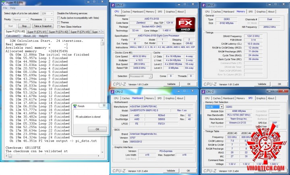Open Caches tab in SPD CPU-Z window
The height and width of the screenshot is (175, 290).
click(x=217, y=98)
